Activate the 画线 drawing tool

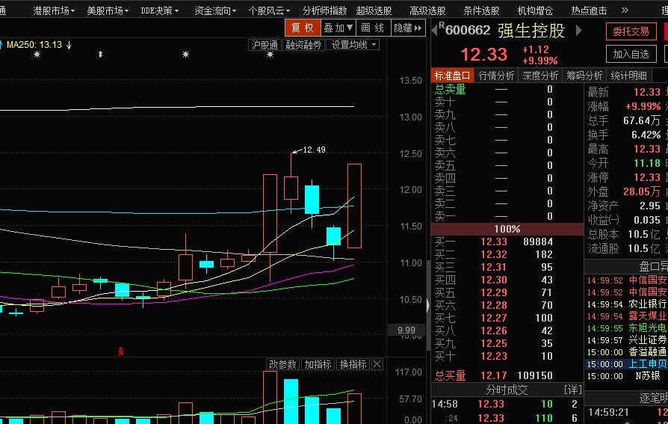point(373,28)
